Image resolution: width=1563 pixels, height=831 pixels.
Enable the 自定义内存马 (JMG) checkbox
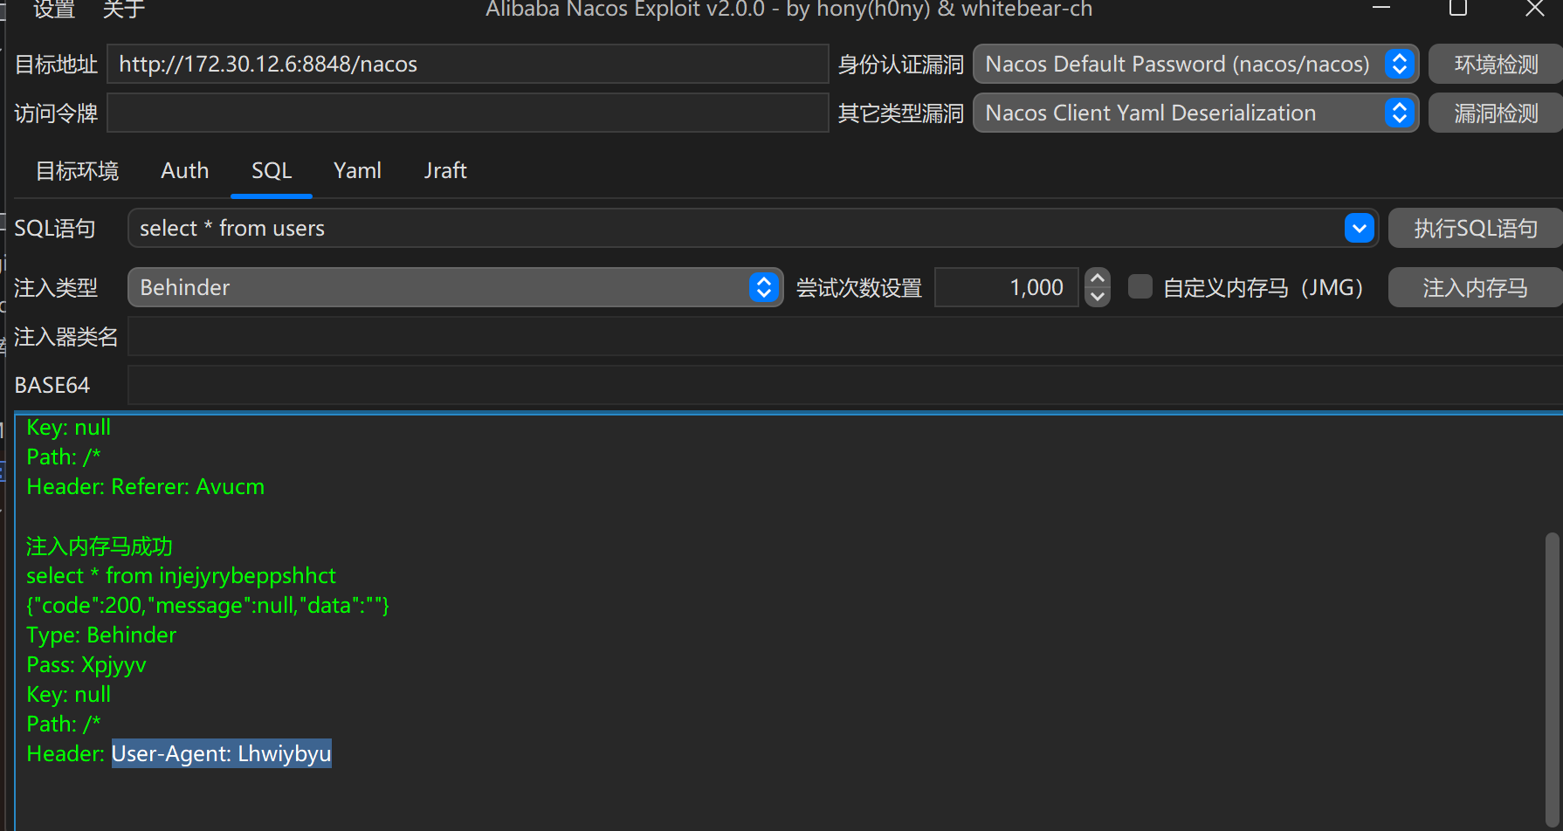1140,287
